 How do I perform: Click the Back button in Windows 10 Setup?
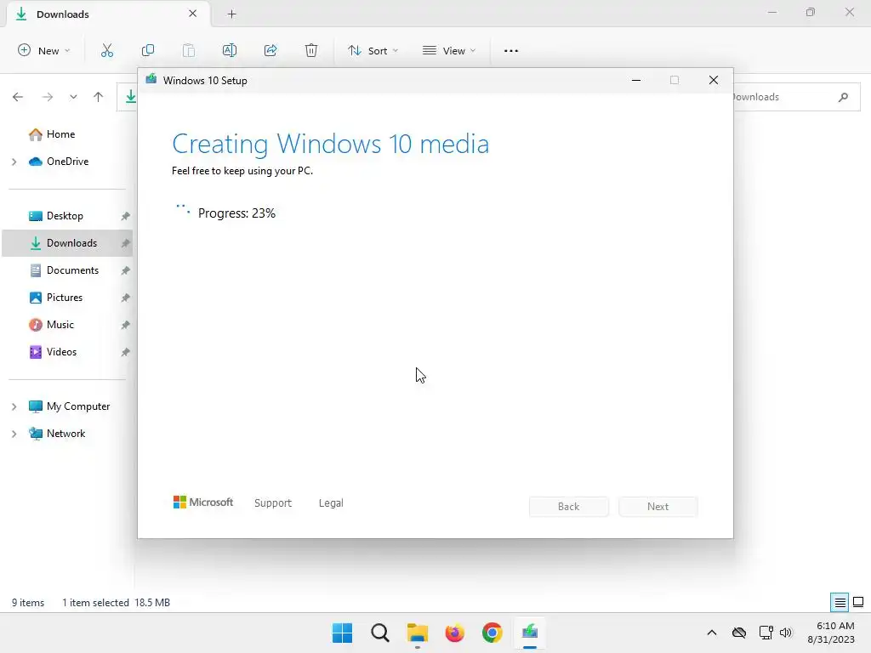569,507
